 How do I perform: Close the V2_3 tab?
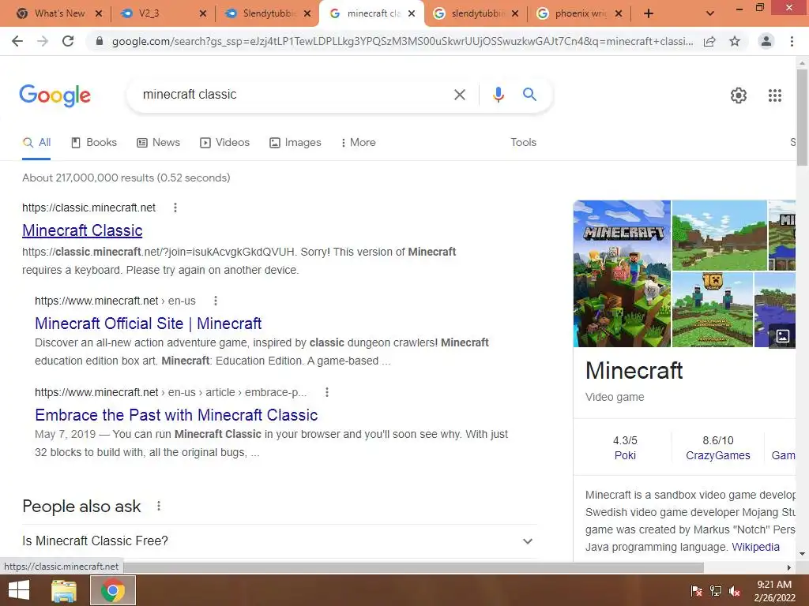tap(203, 14)
